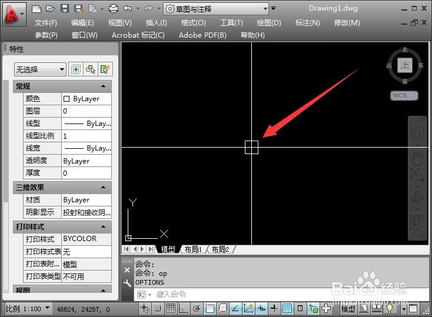Click the Redo arrow icon
Screen dimensions: 432x317
pyautogui.click(x=148, y=9)
